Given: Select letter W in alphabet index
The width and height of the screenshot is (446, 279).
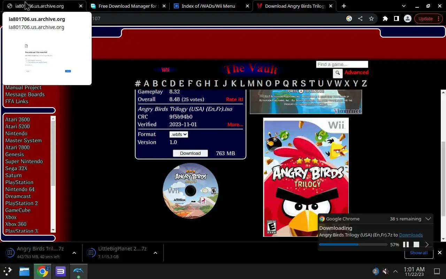Looking at the screenshot, I should (338, 83).
